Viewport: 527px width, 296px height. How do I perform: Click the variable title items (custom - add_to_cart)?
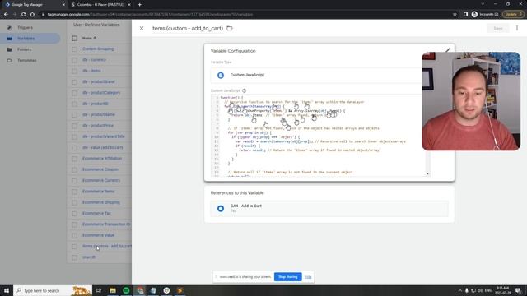pyautogui.click(x=187, y=29)
